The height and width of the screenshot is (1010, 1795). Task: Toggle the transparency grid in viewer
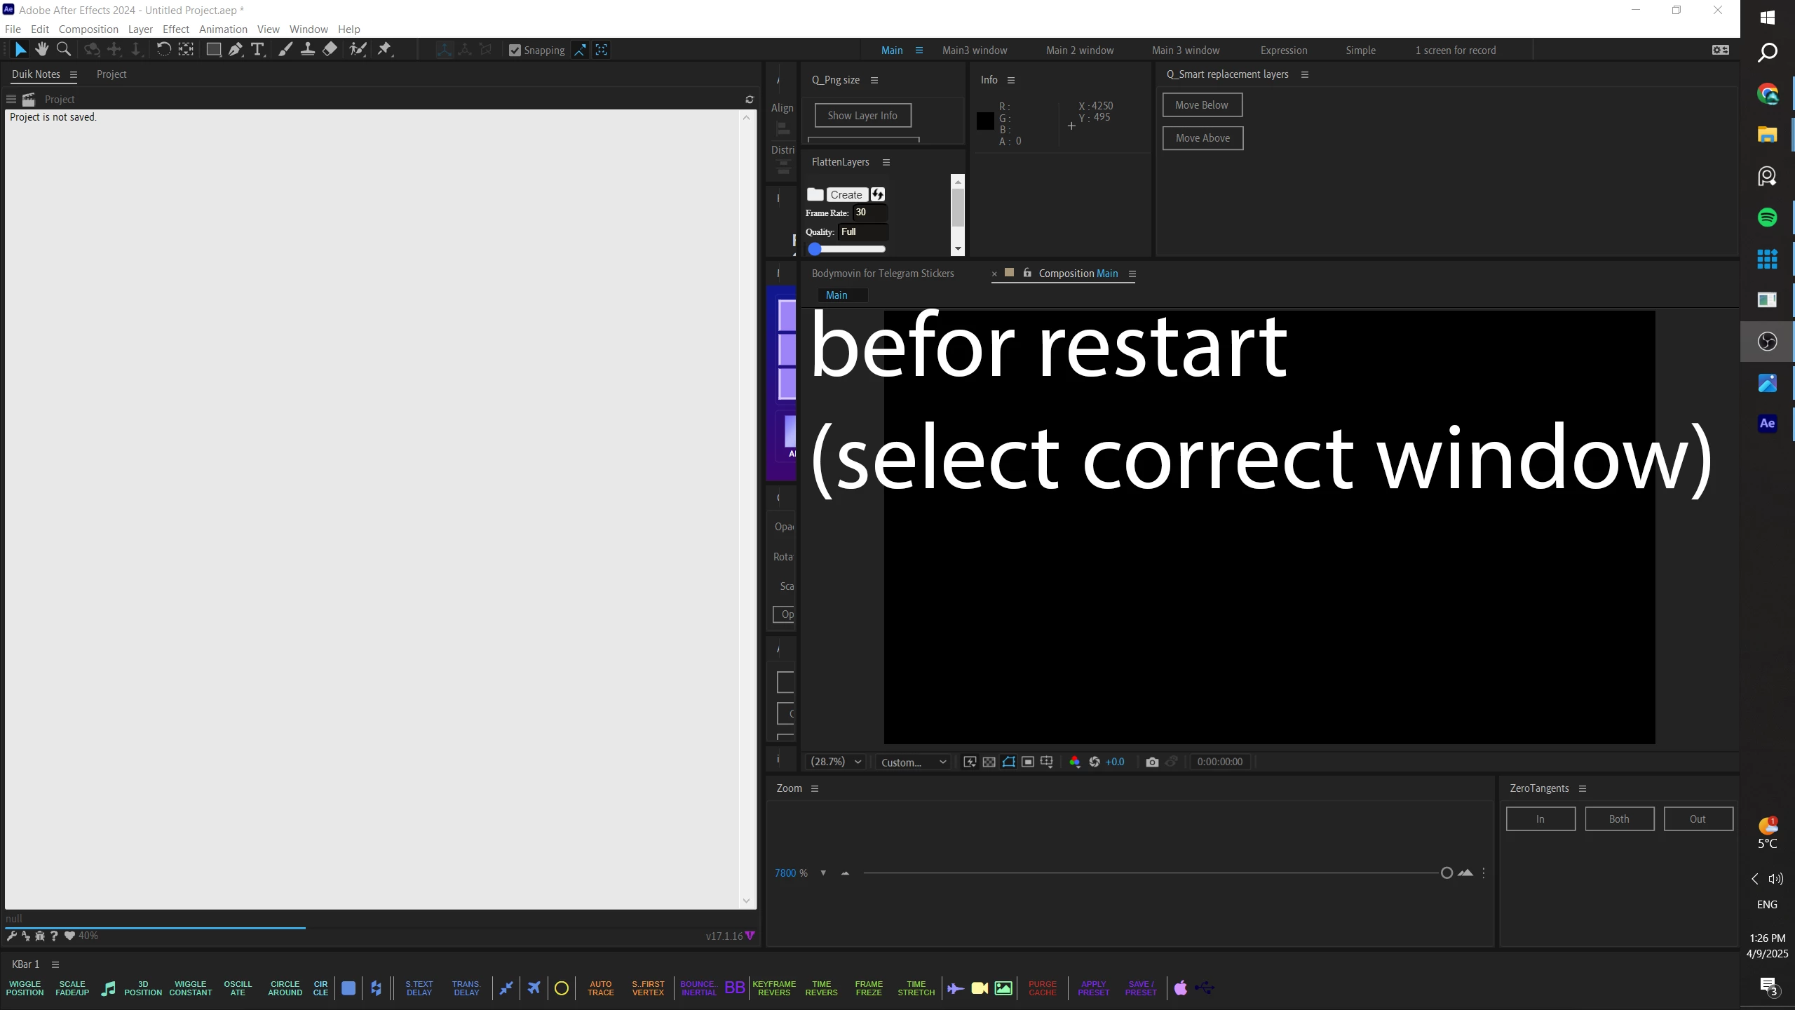pos(989,762)
